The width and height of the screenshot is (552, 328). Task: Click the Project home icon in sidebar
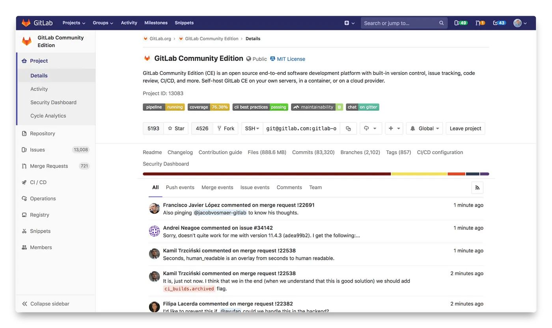click(x=24, y=61)
